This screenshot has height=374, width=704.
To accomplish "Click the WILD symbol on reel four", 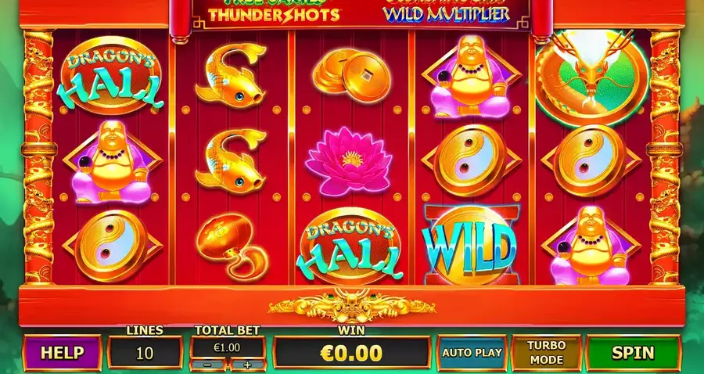I will pos(470,246).
